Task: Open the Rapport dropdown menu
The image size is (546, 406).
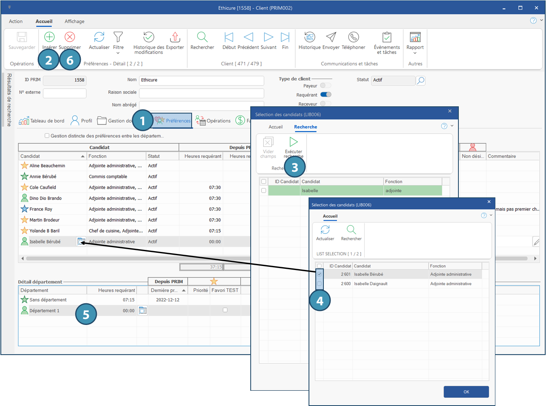Action: 415,53
